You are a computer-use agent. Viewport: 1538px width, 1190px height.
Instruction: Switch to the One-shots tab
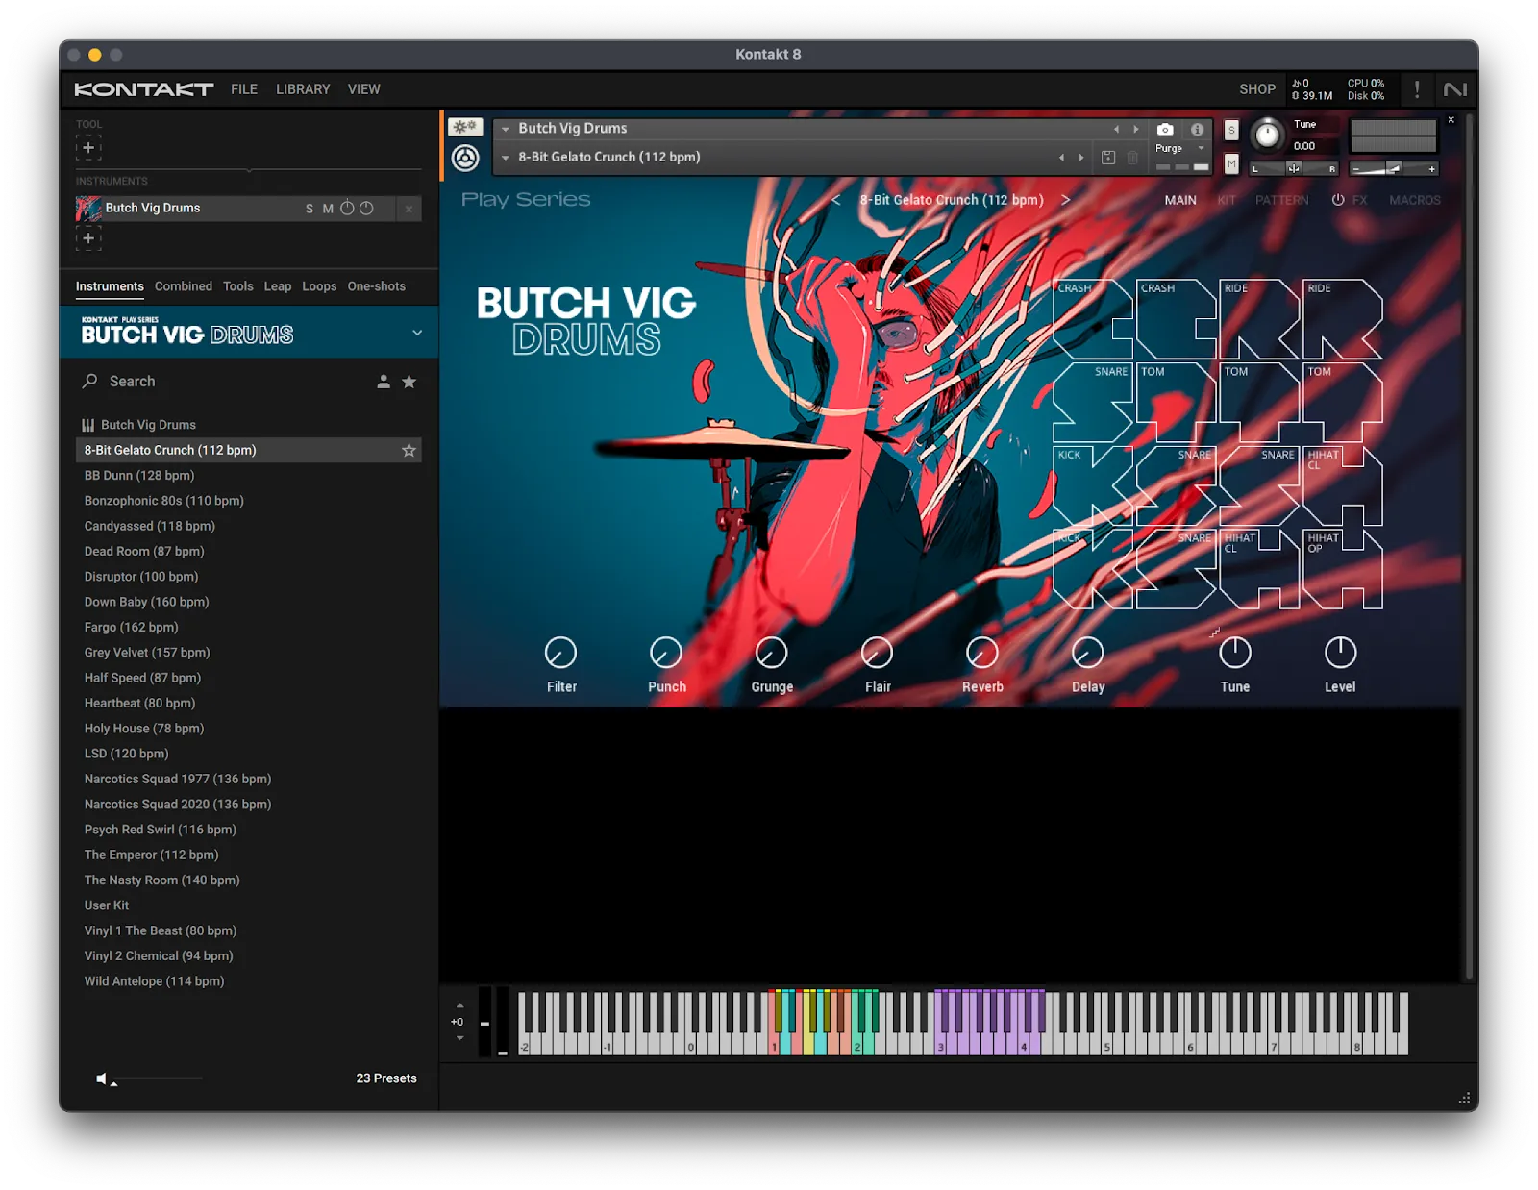[x=377, y=286]
